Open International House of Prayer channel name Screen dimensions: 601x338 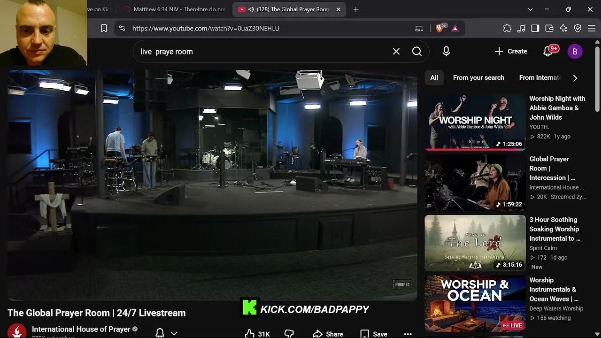(x=81, y=329)
